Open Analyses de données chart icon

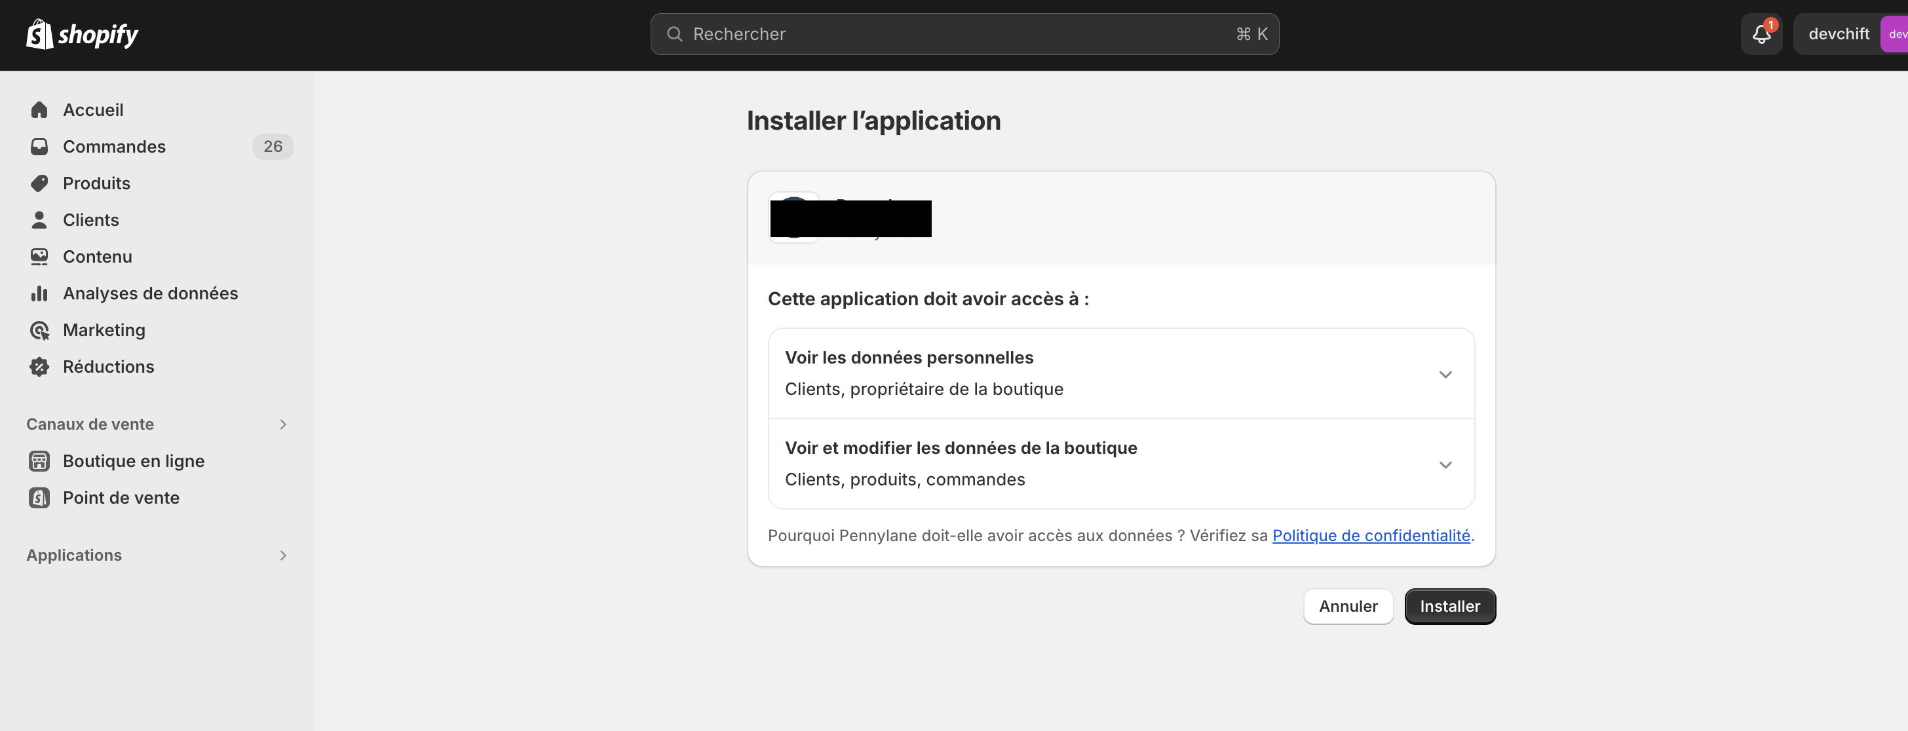pos(39,293)
